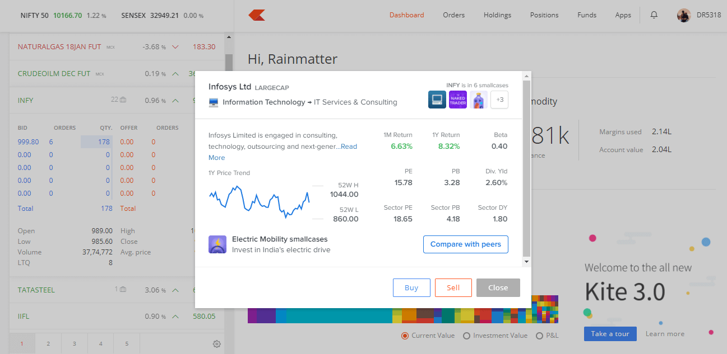Image resolution: width=727 pixels, height=354 pixels.
Task: Switch to marketwatch page 2
Action: (48, 344)
